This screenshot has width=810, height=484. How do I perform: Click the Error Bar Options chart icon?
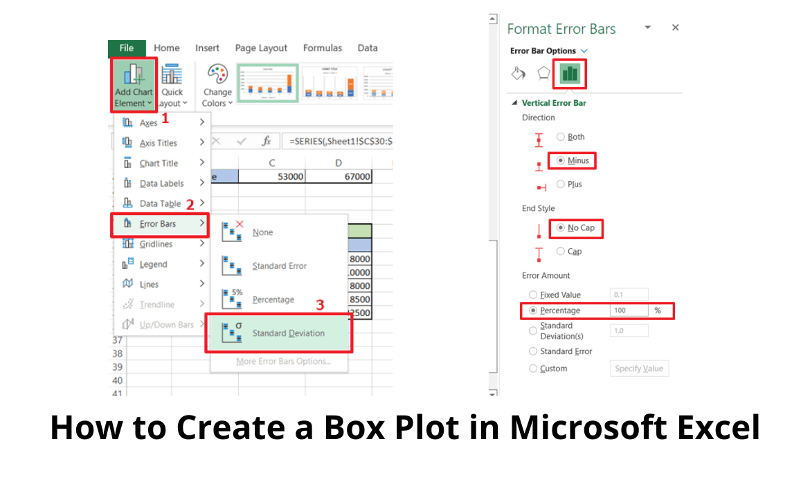point(569,73)
